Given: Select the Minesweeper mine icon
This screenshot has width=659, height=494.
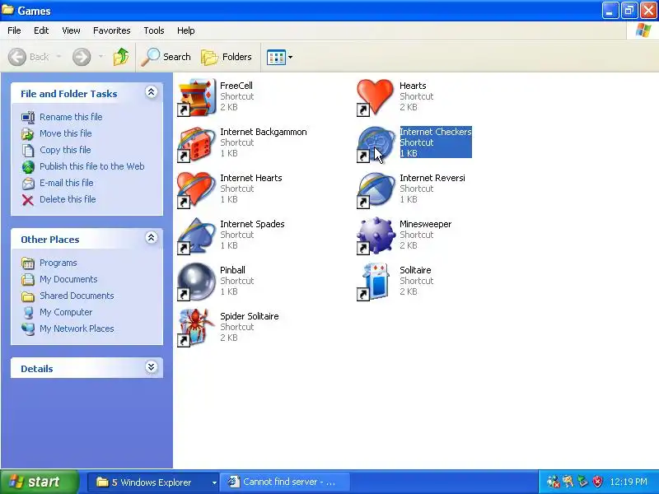Looking at the screenshot, I should [x=376, y=236].
